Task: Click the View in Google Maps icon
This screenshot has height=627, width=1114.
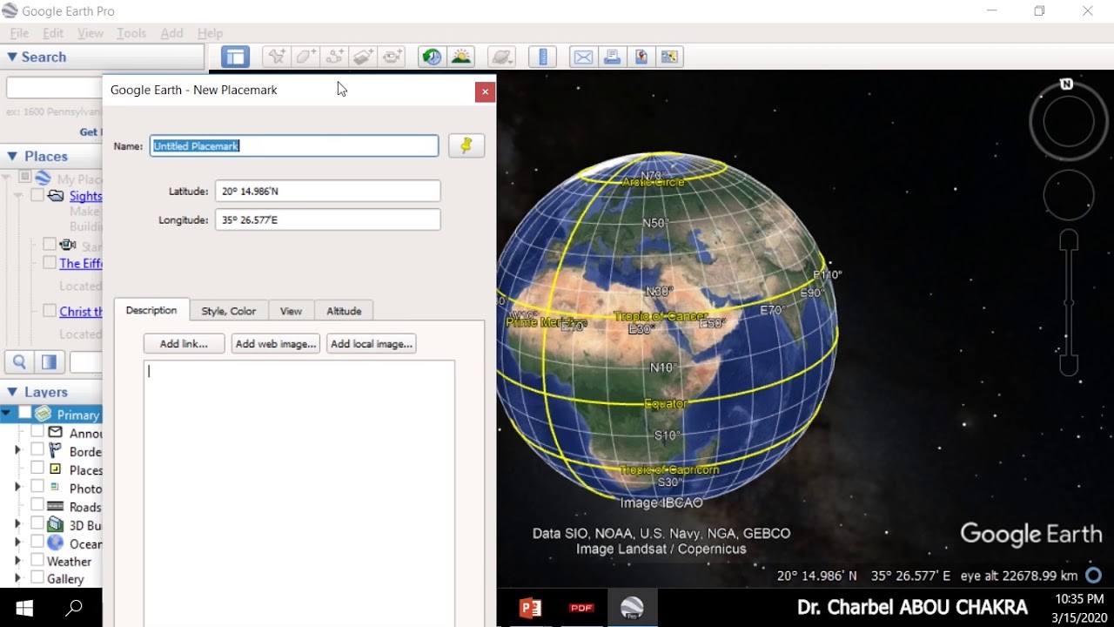Action: point(669,57)
